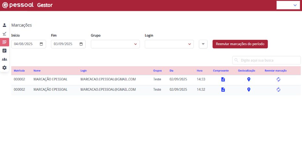Image resolution: width=302 pixels, height=153 pixels.
Task: Expand the Grupo dropdown
Action: (135, 44)
